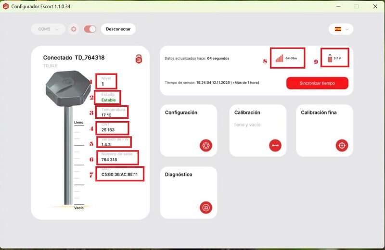This screenshot has width=385, height=250.
Task: Minimize the Configurador Escort window
Action: click(338, 6)
